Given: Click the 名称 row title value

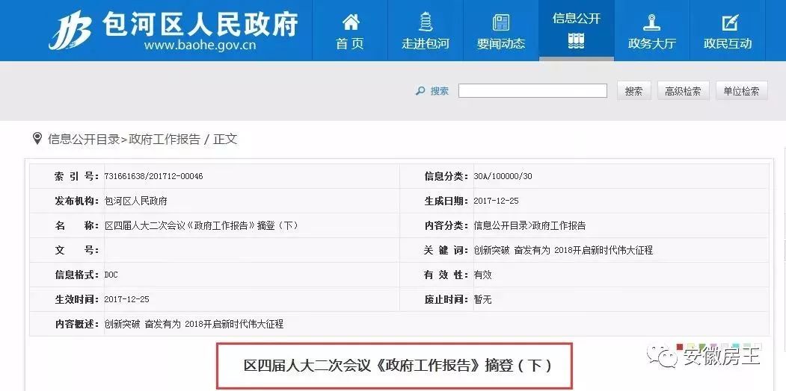Looking at the screenshot, I should click(x=201, y=225).
